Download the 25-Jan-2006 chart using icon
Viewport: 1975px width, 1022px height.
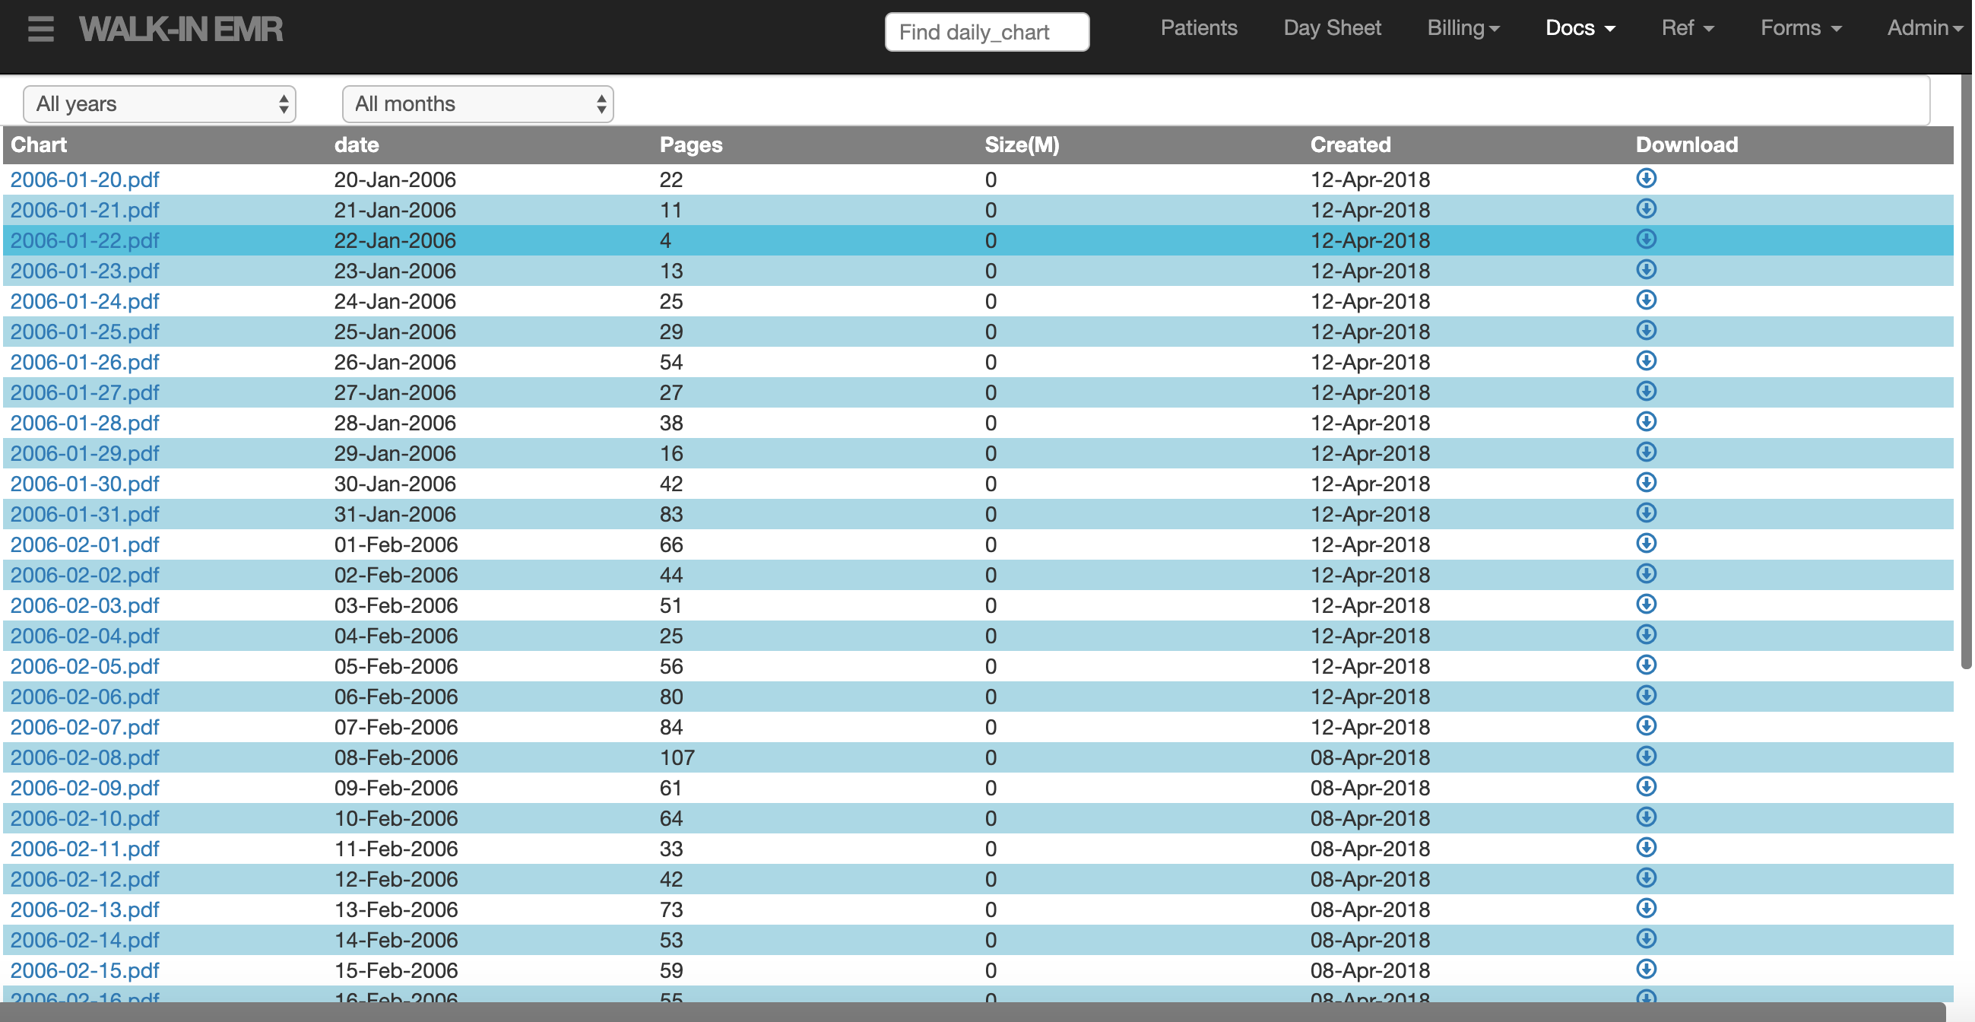pyautogui.click(x=1645, y=331)
